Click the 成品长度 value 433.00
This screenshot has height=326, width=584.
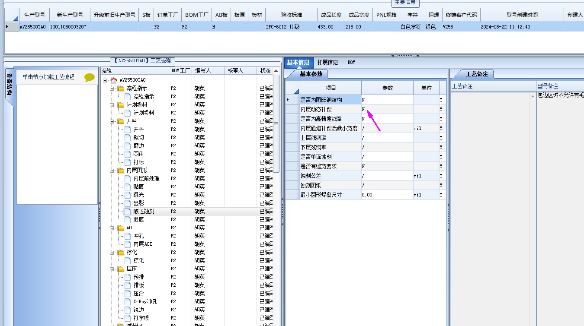tap(331, 27)
